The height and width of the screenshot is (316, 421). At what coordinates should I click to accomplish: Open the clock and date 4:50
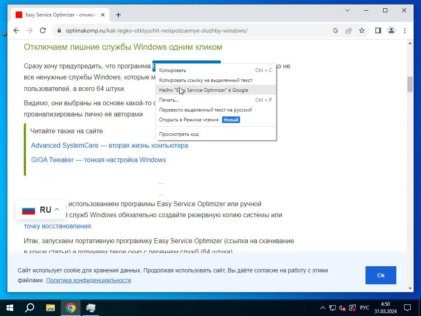(386, 308)
